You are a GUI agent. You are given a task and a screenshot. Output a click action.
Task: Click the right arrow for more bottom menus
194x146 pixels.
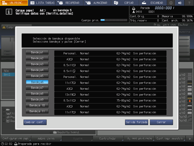click(x=190, y=139)
